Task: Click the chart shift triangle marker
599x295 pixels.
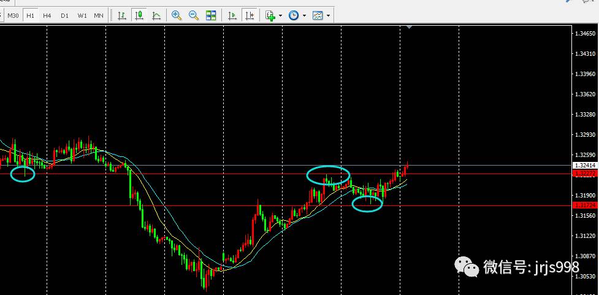Action: pos(409,28)
